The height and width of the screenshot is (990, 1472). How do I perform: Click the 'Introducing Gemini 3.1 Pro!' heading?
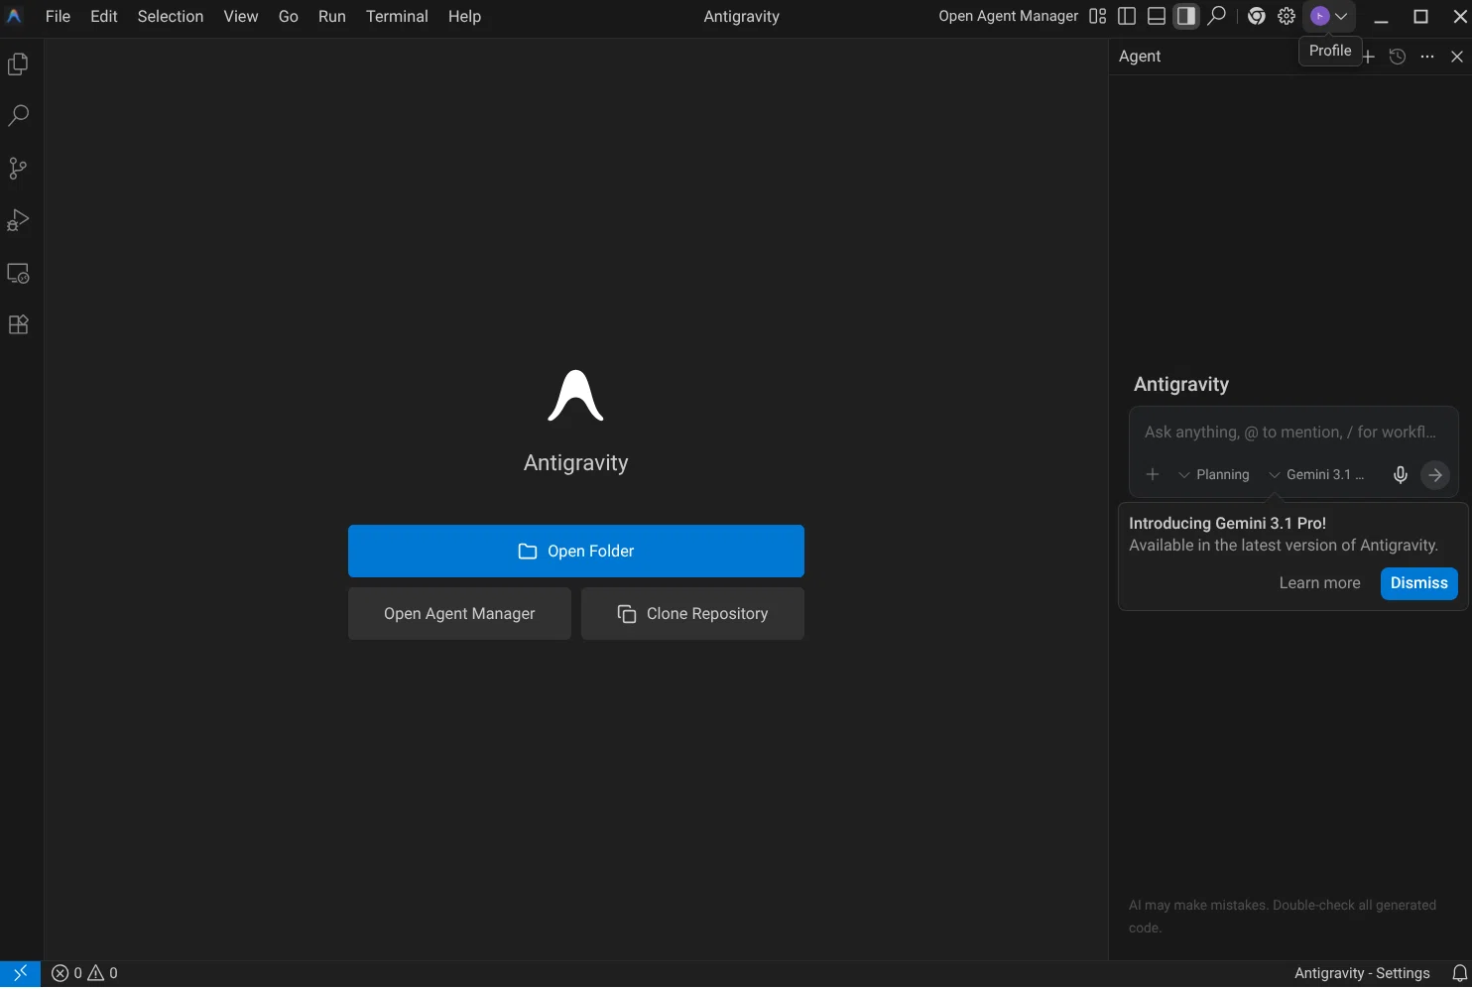point(1227,524)
